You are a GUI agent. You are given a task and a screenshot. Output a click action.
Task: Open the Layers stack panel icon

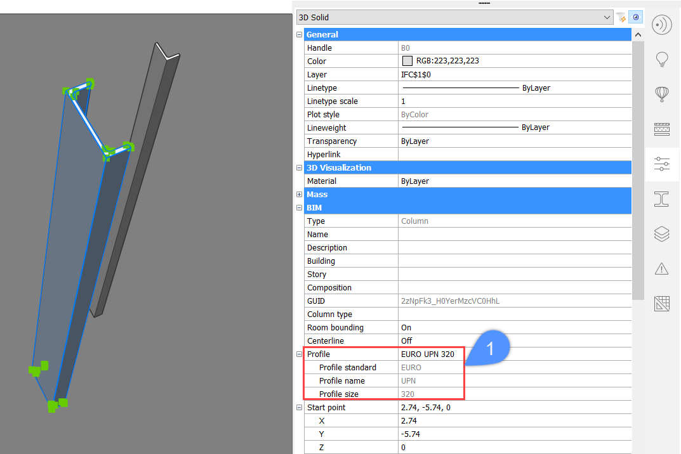point(662,234)
